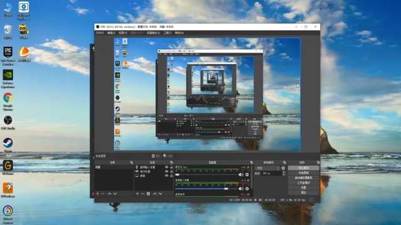Remove the selected source with the minus button
Image resolution: width=401 pixels, height=225 pixels.
pos(143,194)
